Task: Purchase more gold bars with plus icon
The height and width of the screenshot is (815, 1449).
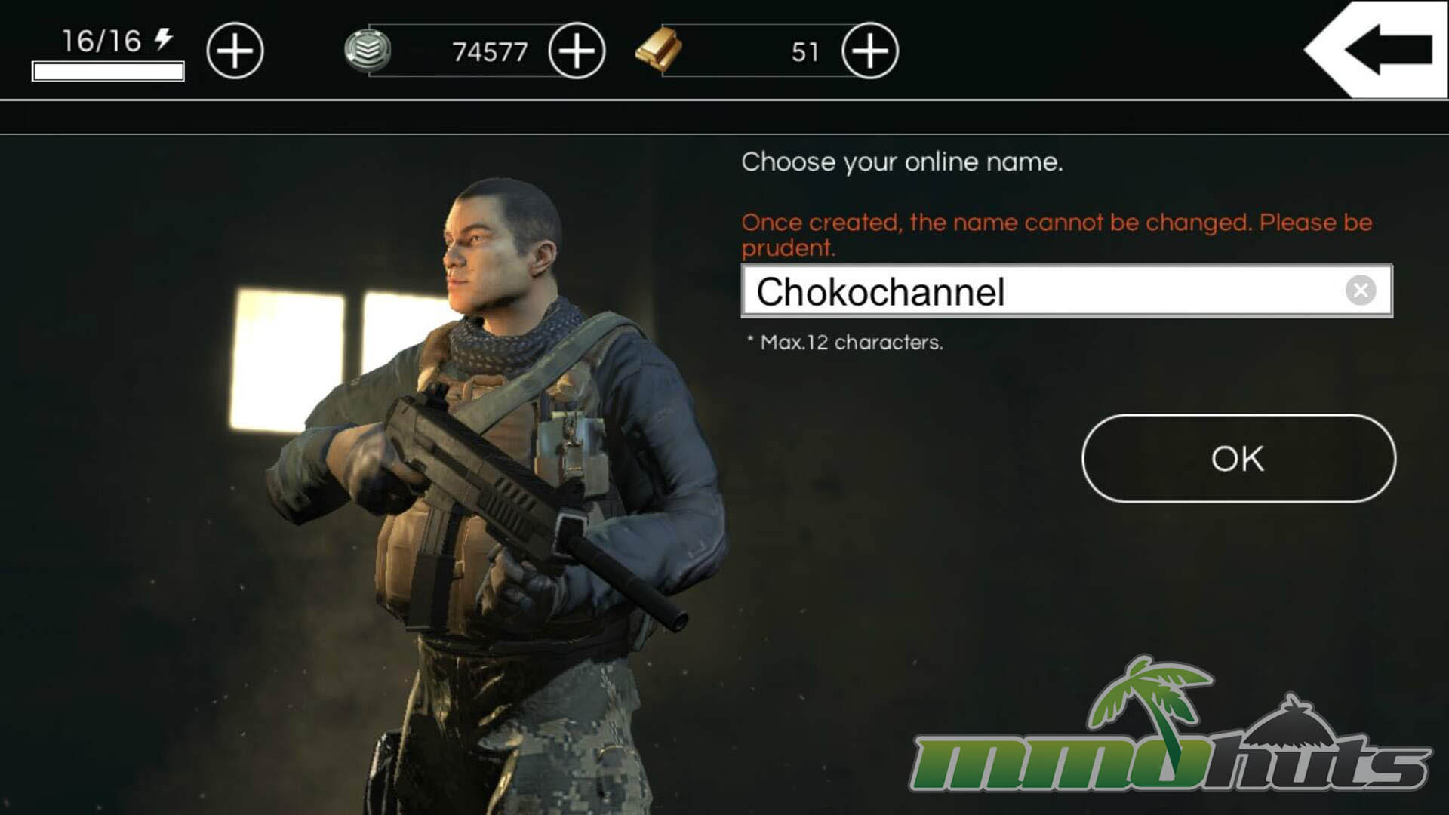Action: 870,51
